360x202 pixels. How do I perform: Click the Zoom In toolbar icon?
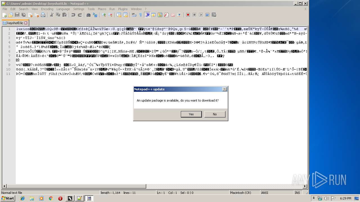click(x=104, y=15)
